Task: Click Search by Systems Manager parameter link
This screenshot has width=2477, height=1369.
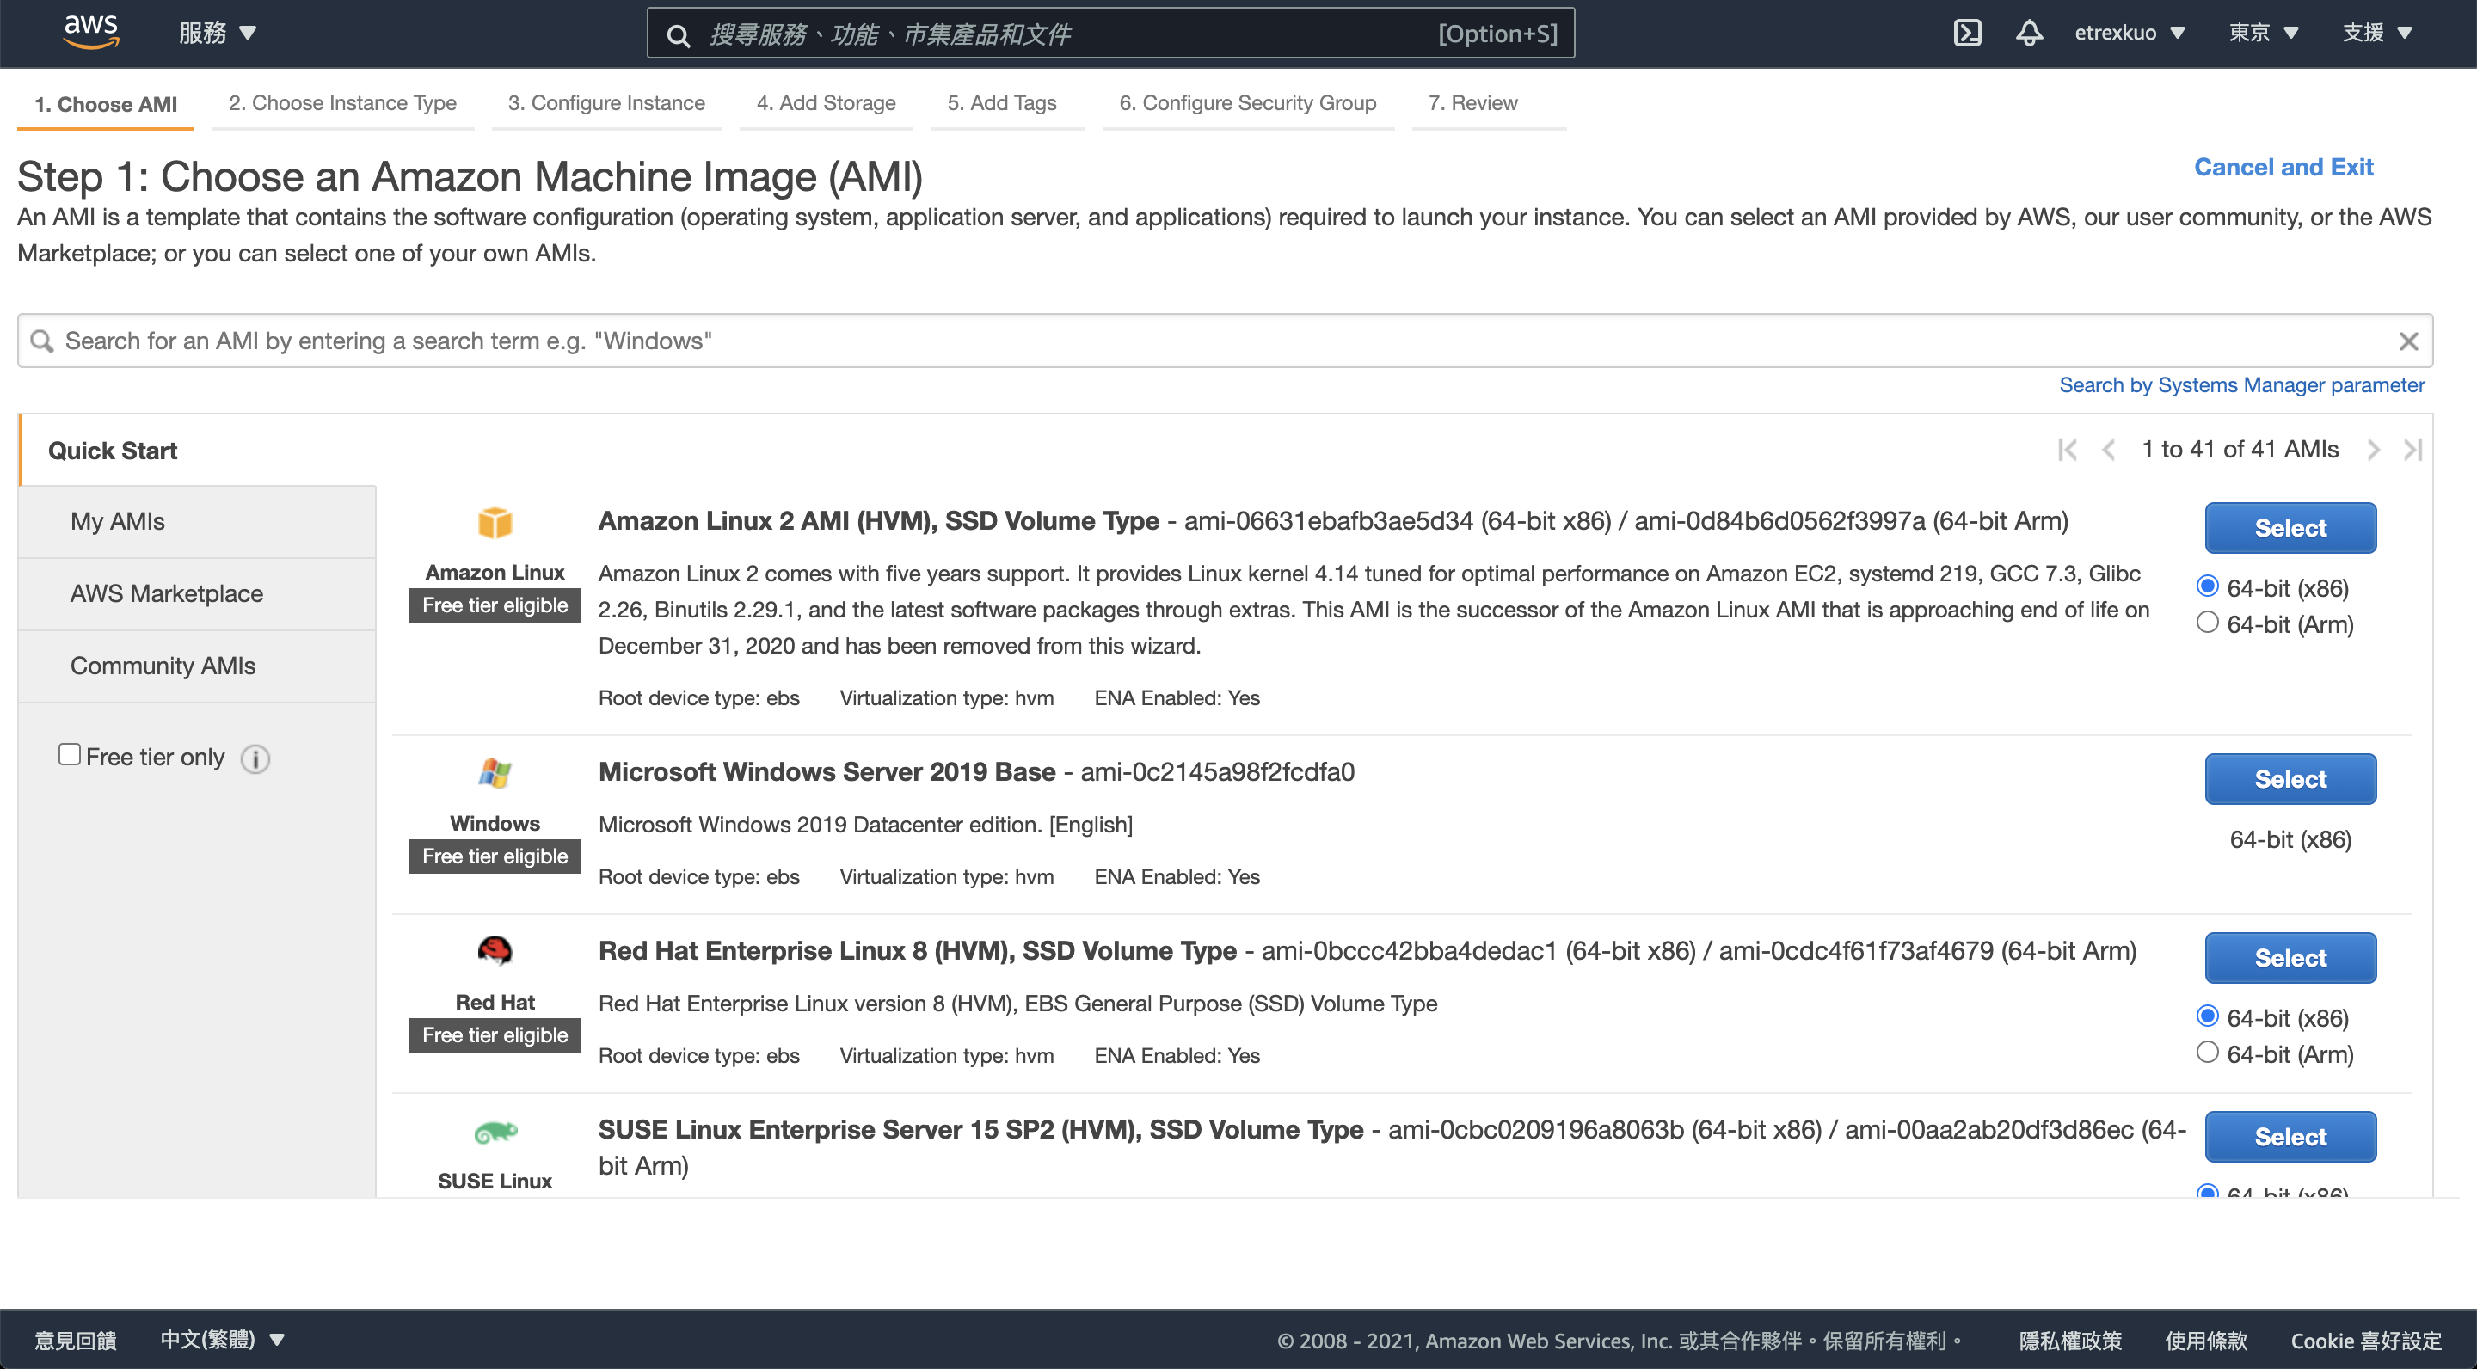Action: click(2241, 385)
